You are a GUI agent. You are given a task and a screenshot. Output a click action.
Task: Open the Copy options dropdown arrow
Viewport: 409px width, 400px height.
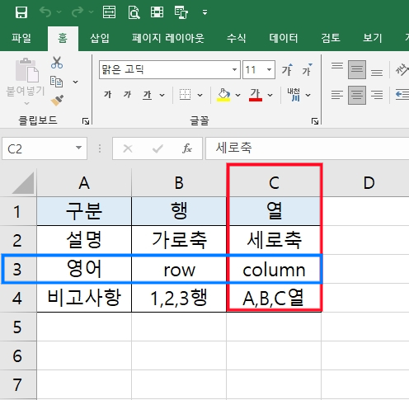[x=75, y=82]
